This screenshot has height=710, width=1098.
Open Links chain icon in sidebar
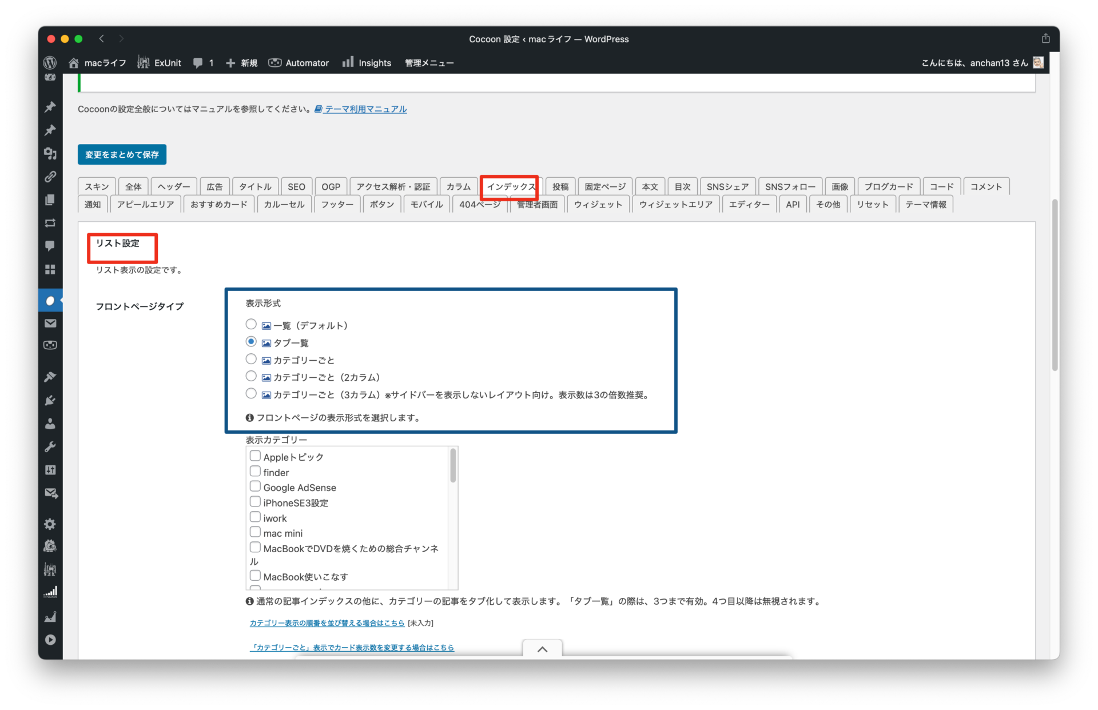click(x=50, y=177)
